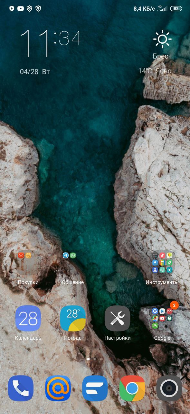Open the Chrome browser
190x414 pixels.
(132, 388)
